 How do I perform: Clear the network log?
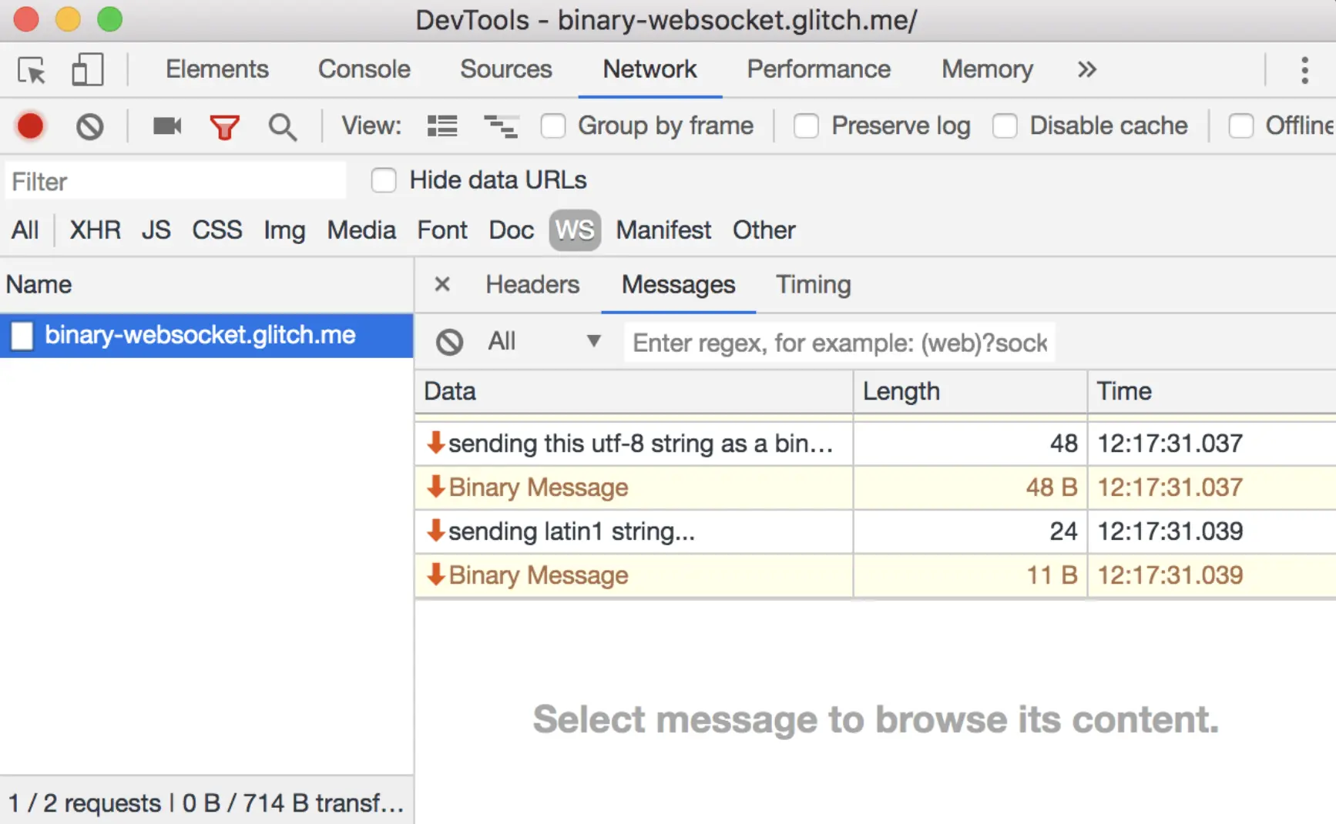tap(90, 126)
